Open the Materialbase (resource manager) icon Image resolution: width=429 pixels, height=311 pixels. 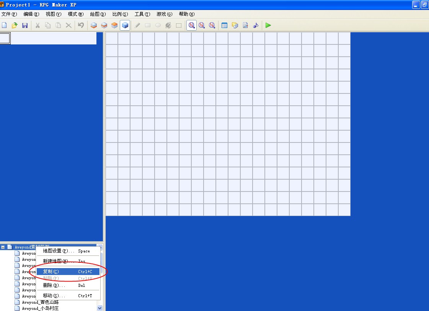point(235,25)
